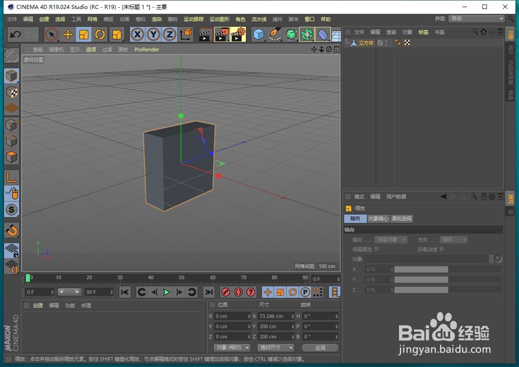Click Make Editable icon in left sidebar
This screenshot has height=367, width=519.
tap(12, 55)
